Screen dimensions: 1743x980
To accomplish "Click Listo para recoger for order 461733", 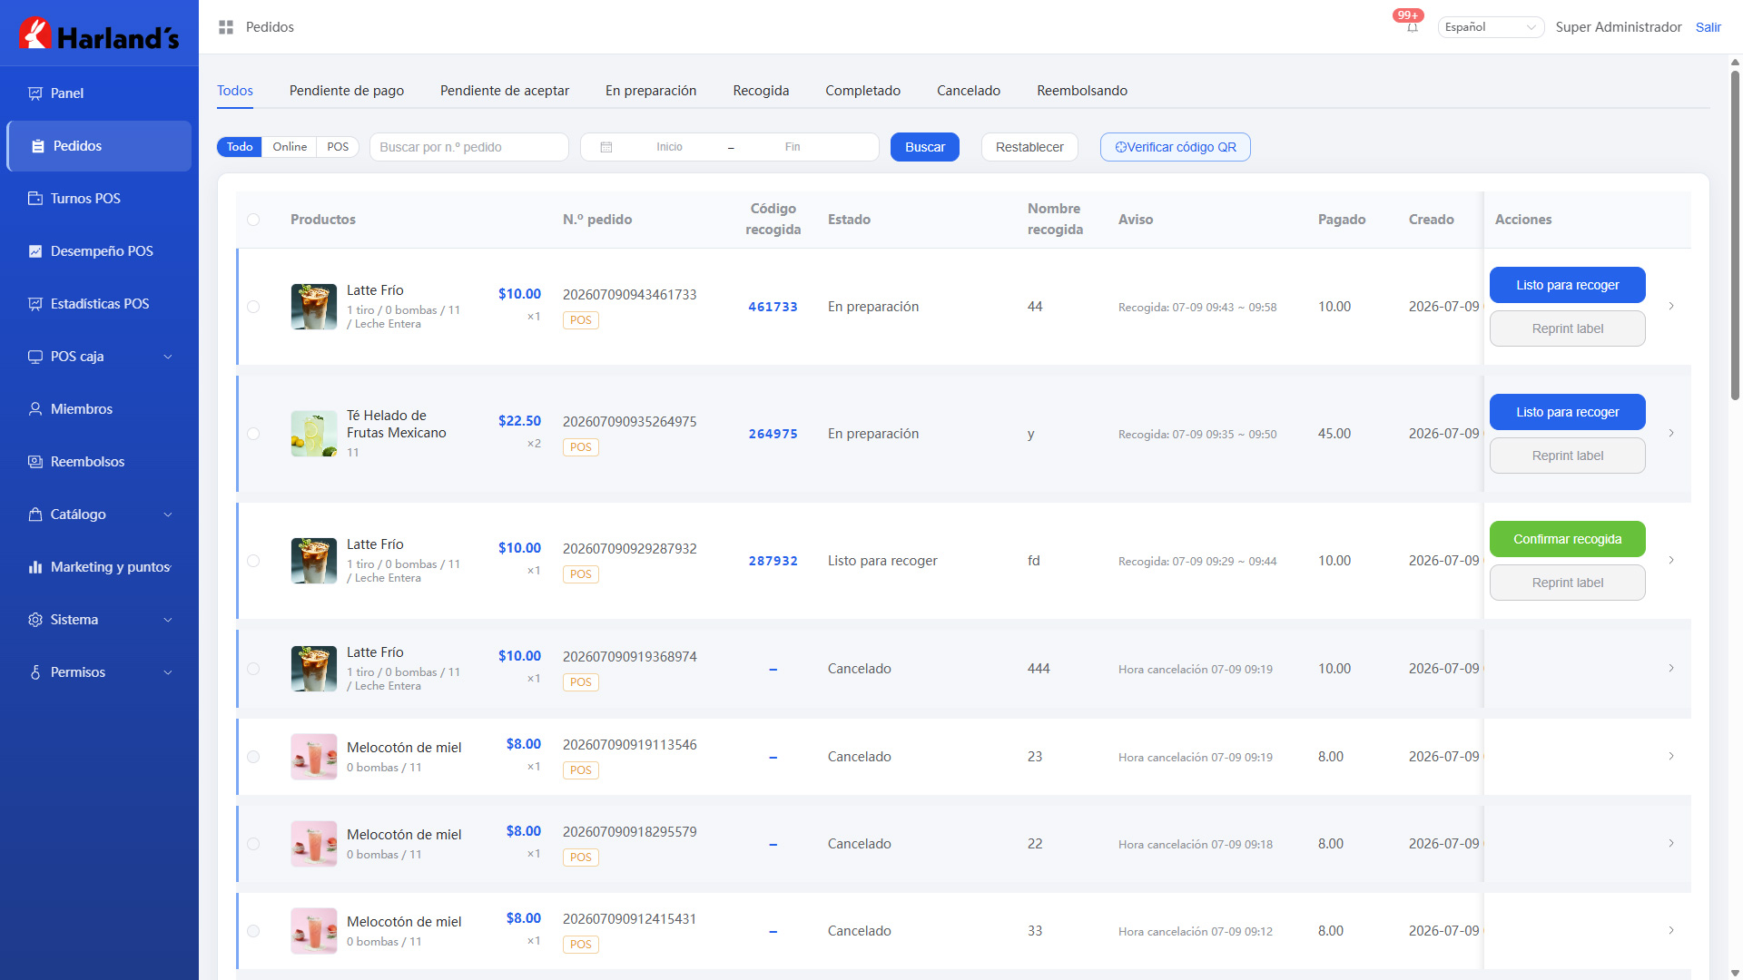I will coord(1567,285).
